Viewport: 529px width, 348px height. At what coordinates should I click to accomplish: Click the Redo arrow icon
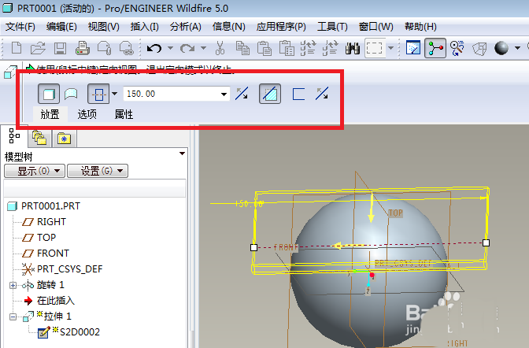tap(187, 48)
